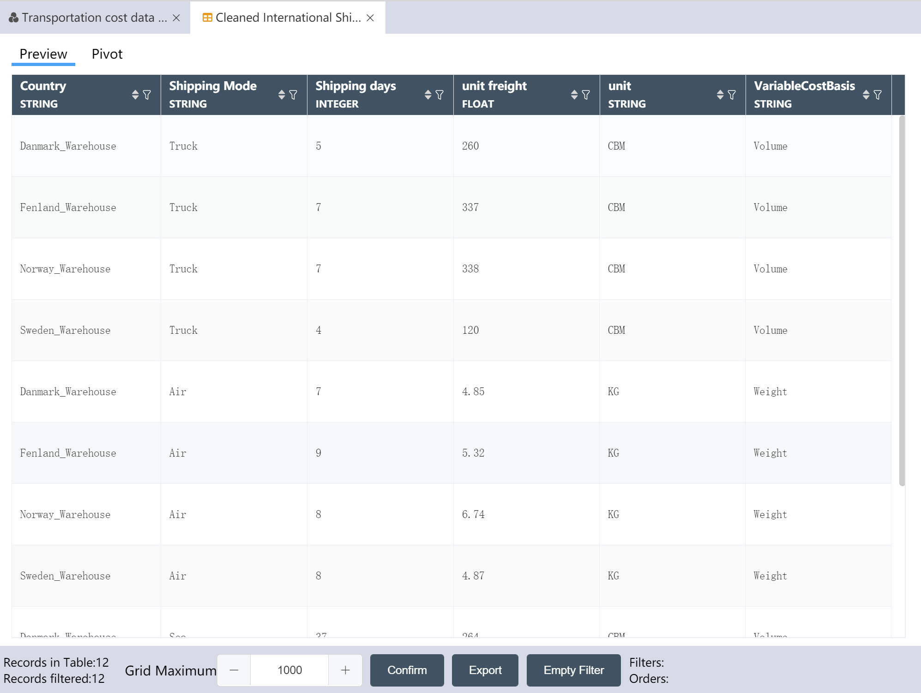
Task: Select the Shipping days column header
Action: [380, 95]
